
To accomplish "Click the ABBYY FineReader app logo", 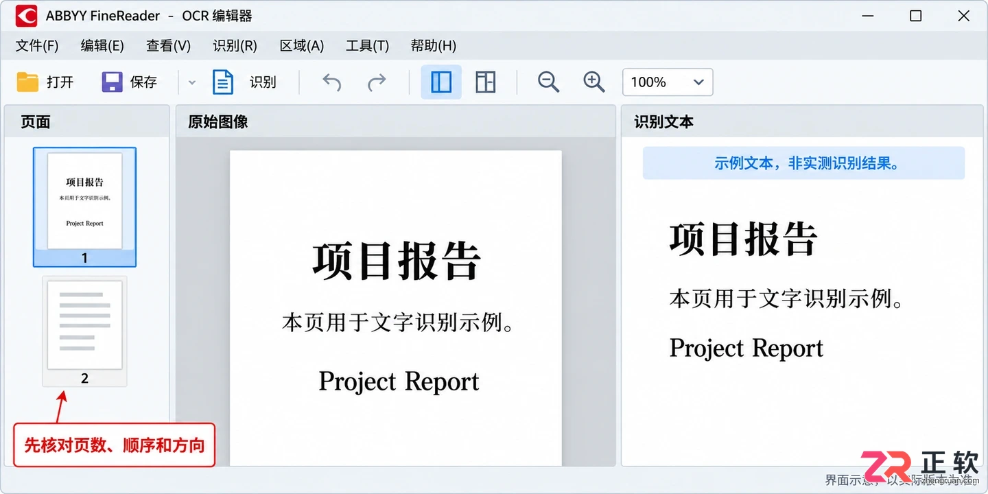I will 26,16.
